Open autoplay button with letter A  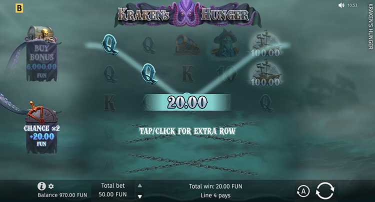pos(303,191)
